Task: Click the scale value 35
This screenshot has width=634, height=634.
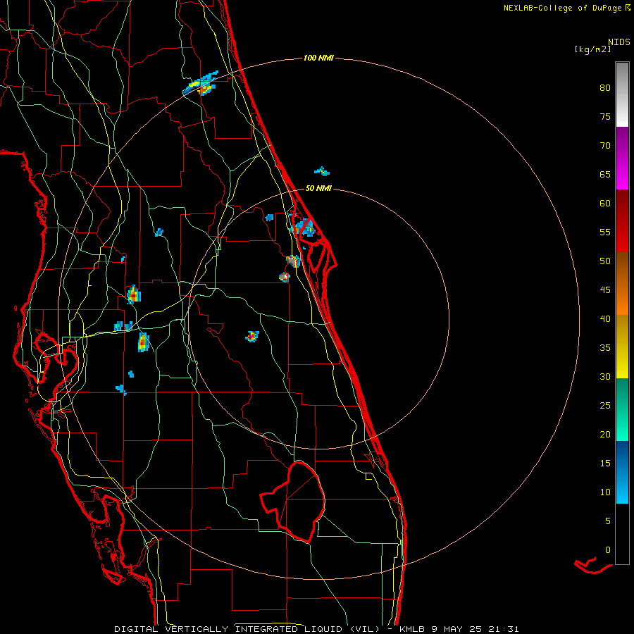Action: (605, 348)
